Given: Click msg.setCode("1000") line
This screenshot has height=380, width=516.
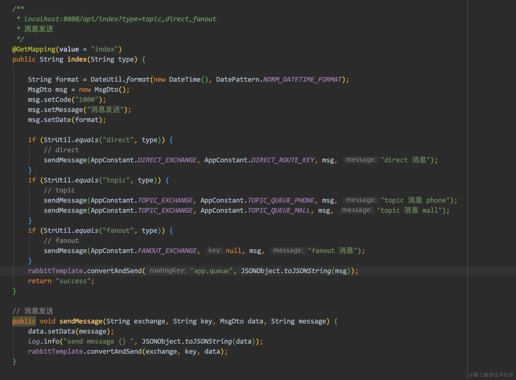Looking at the screenshot, I should [x=67, y=100].
